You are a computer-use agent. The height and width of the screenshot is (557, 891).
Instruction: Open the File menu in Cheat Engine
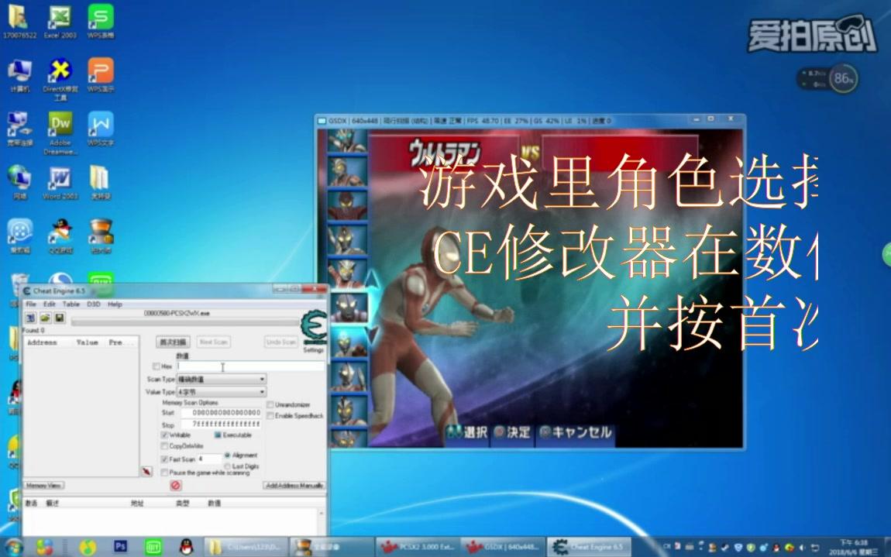point(31,304)
